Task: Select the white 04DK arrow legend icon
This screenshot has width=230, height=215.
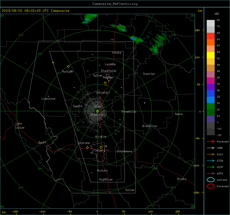Action: (x=211, y=148)
